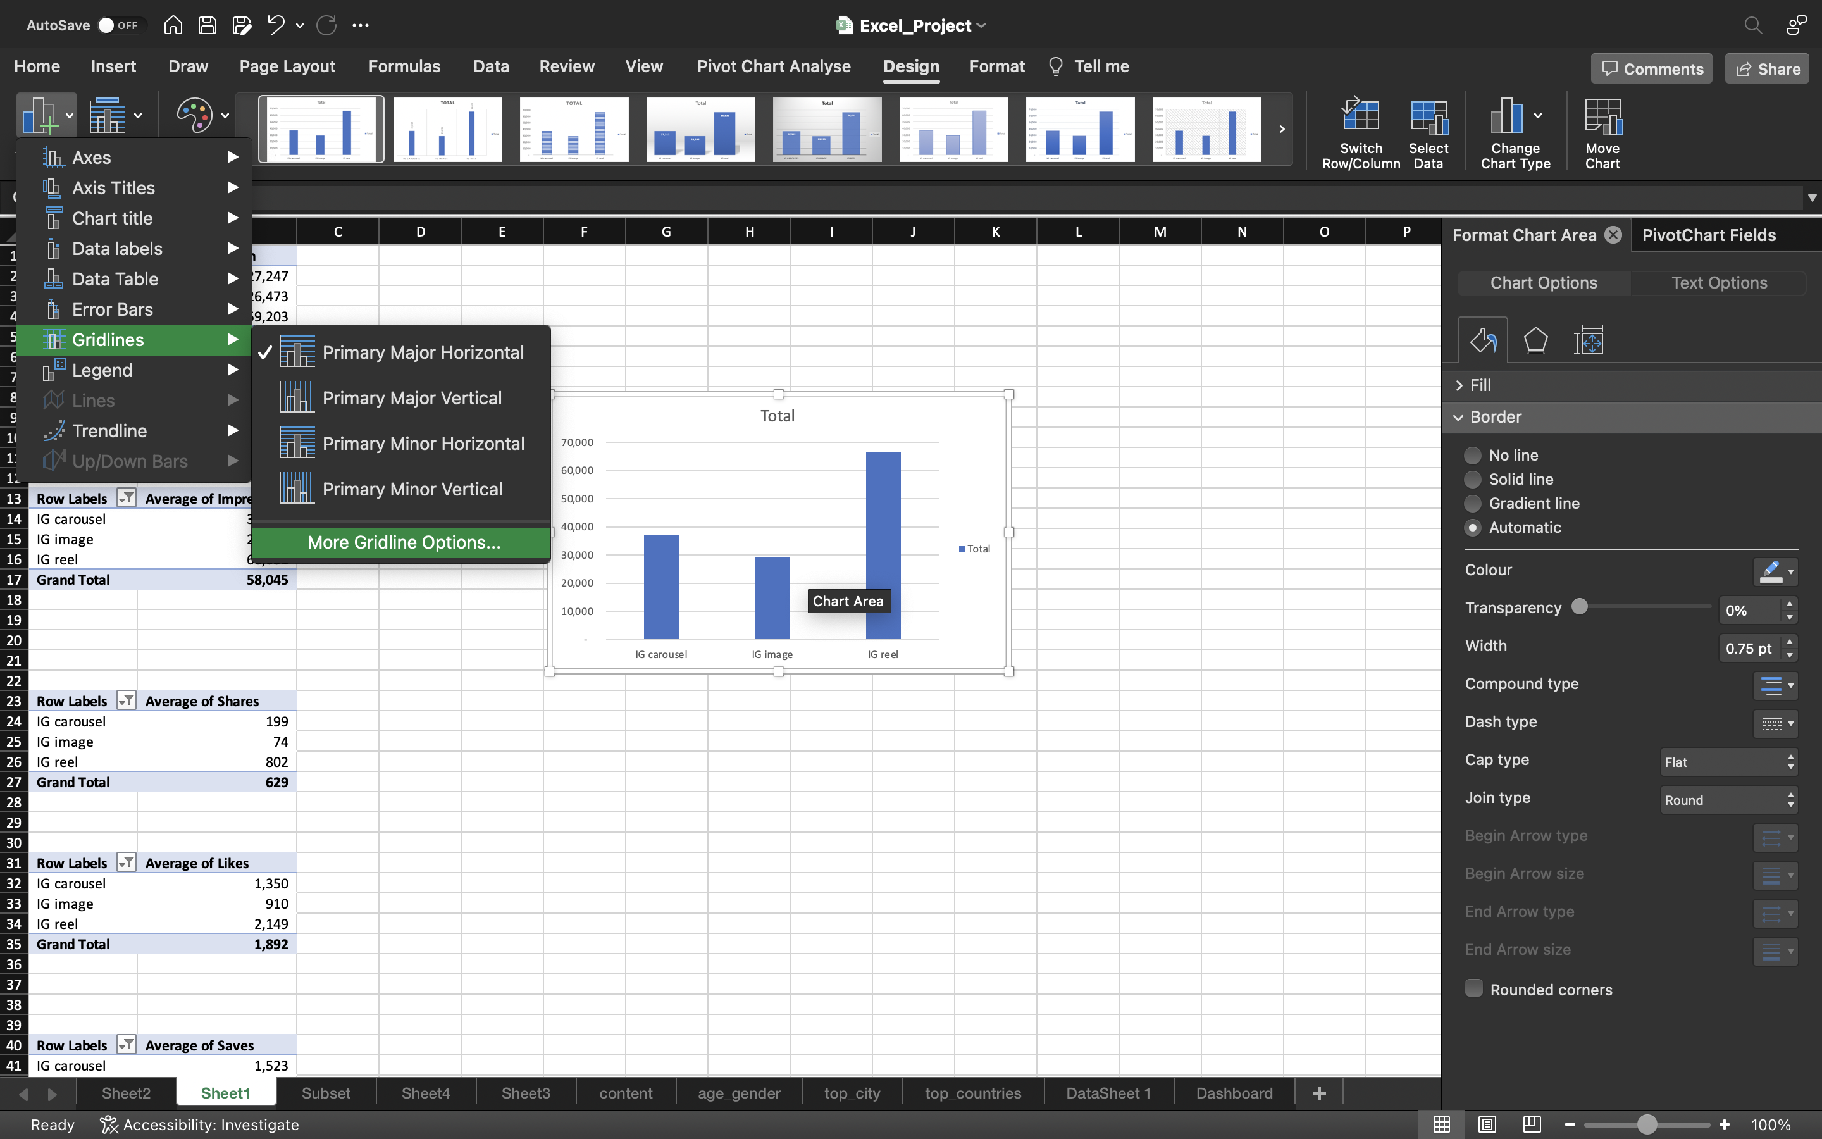The height and width of the screenshot is (1139, 1822).
Task: Open the Dash type dropdown
Action: (x=1775, y=723)
